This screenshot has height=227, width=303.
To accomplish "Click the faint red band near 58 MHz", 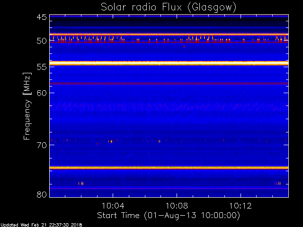I will click(169, 84).
